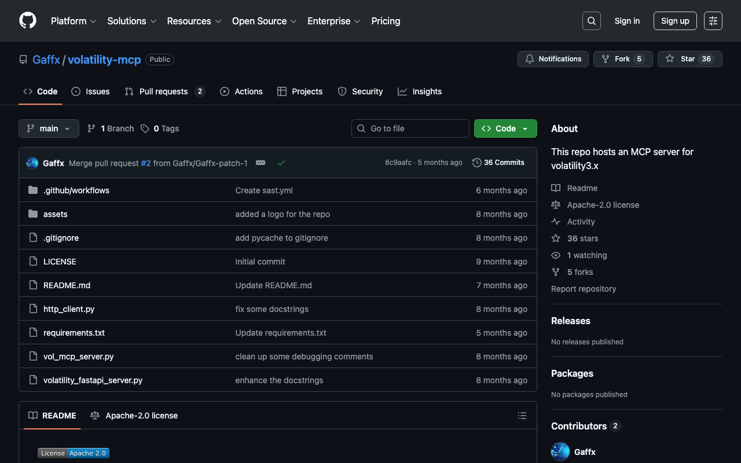Click the Sign up button

(x=675, y=21)
